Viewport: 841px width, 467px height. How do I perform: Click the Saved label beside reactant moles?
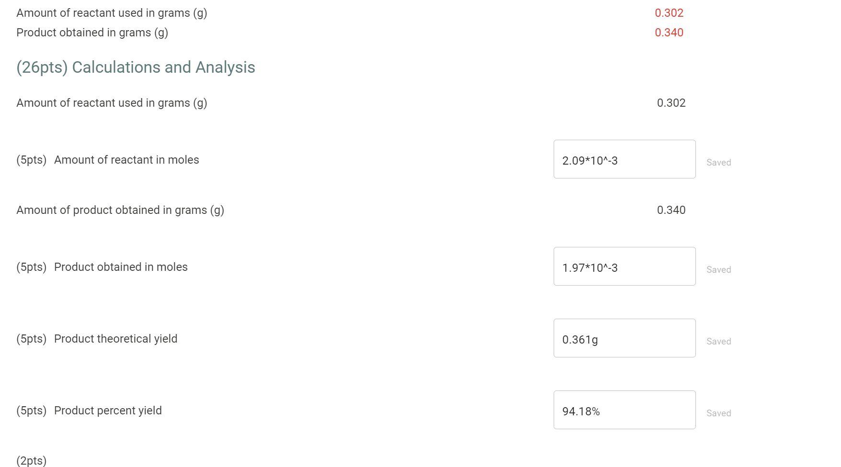point(718,162)
